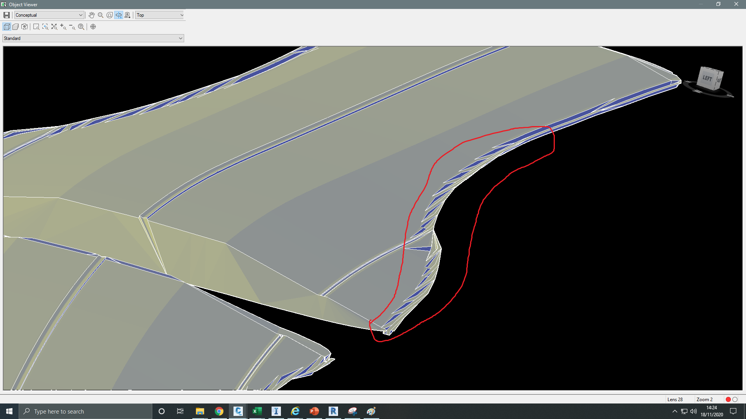
Task: Activate the Pan tool
Action: point(92,15)
